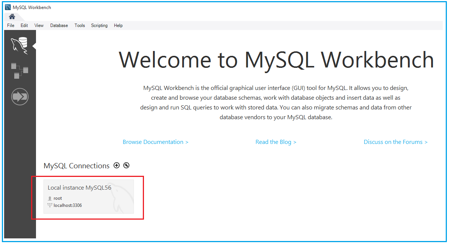Open the Tools menu
The height and width of the screenshot is (244, 451).
[80, 25]
